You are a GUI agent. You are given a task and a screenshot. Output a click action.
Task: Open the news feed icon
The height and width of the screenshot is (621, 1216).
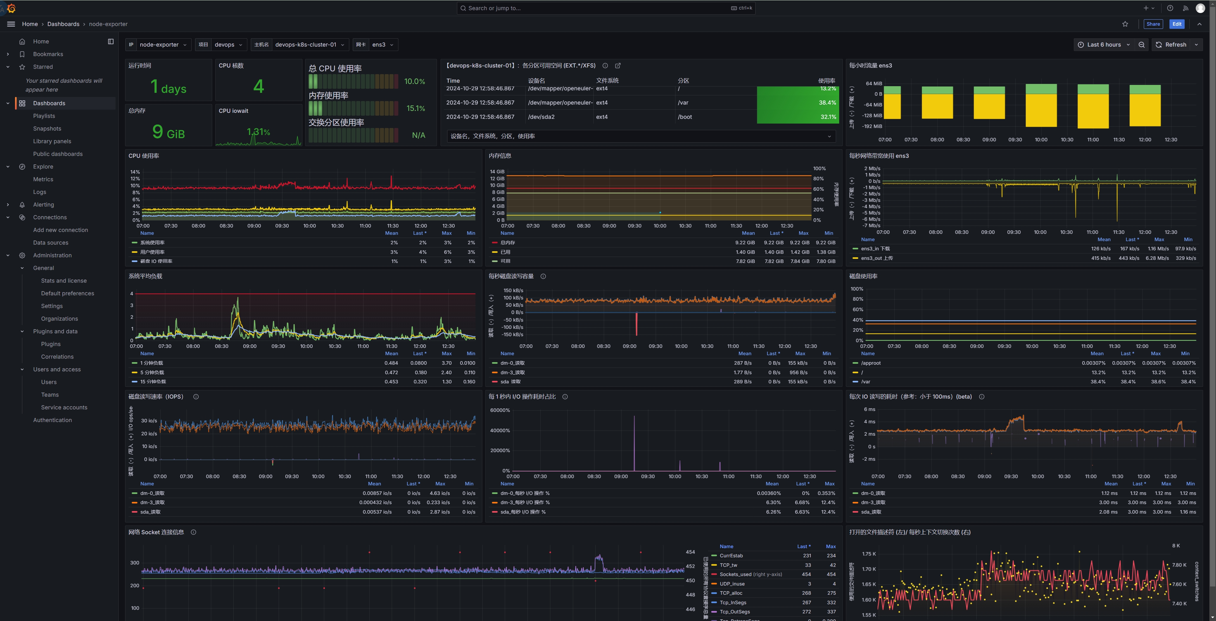1185,8
